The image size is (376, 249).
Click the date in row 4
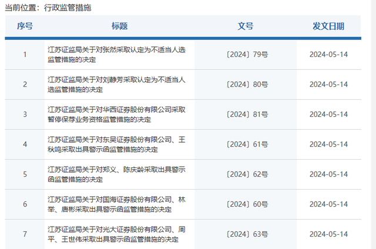point(328,144)
